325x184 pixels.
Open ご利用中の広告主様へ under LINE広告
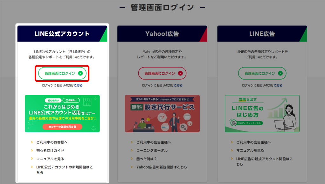tap(253, 142)
